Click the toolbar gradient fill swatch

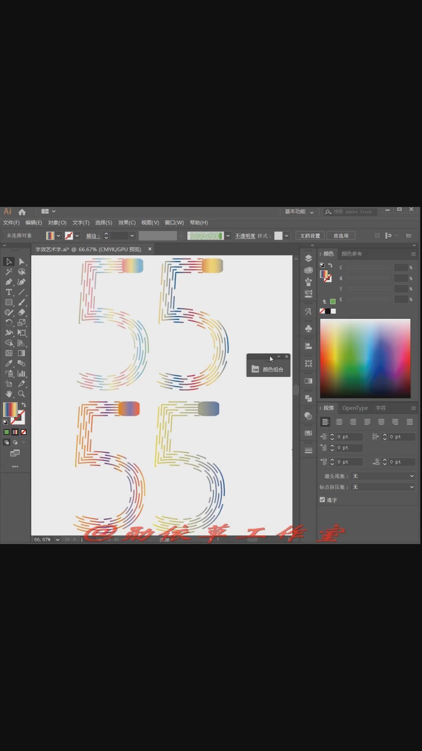(x=10, y=410)
